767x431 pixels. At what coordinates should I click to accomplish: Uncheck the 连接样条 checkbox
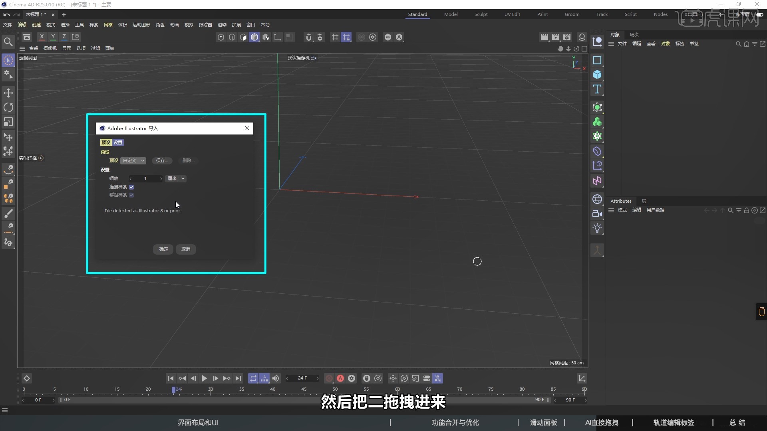click(132, 187)
